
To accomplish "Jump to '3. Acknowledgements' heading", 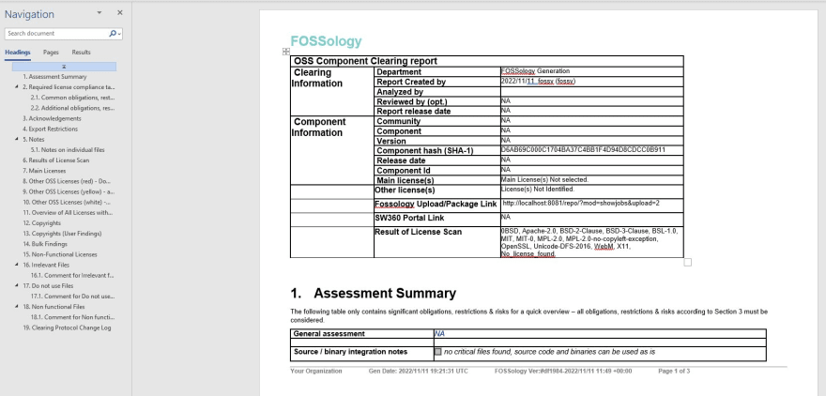I will [x=52, y=118].
